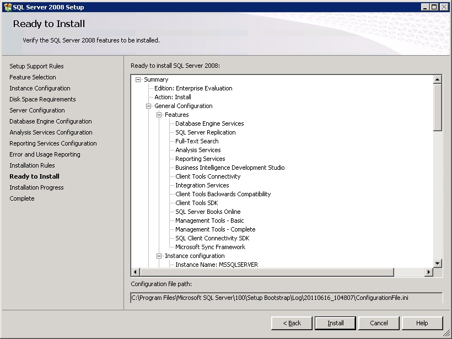Click the SQL Server Setup title bar icon
452x339 pixels.
[x=8, y=7]
